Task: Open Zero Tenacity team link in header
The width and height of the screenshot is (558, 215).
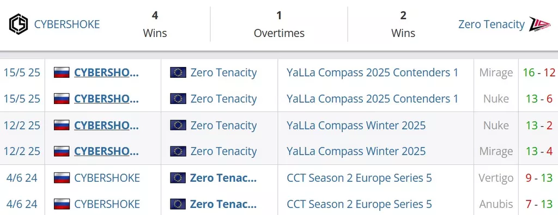Action: pos(492,24)
